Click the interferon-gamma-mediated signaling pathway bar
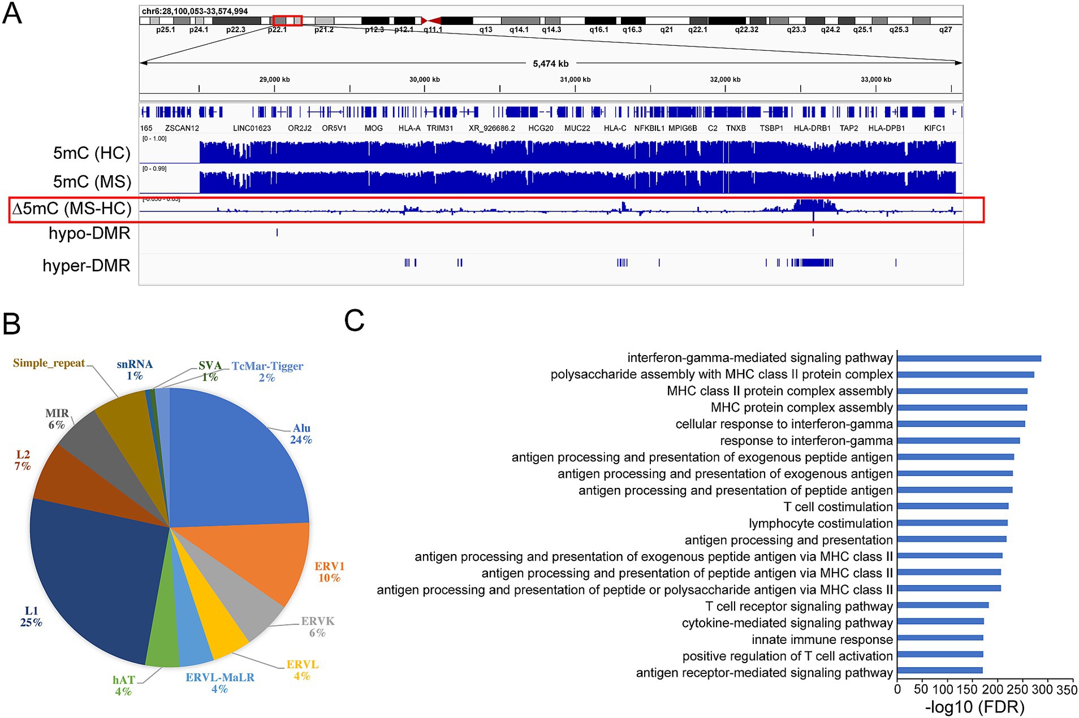The image size is (1079, 718). click(x=969, y=358)
